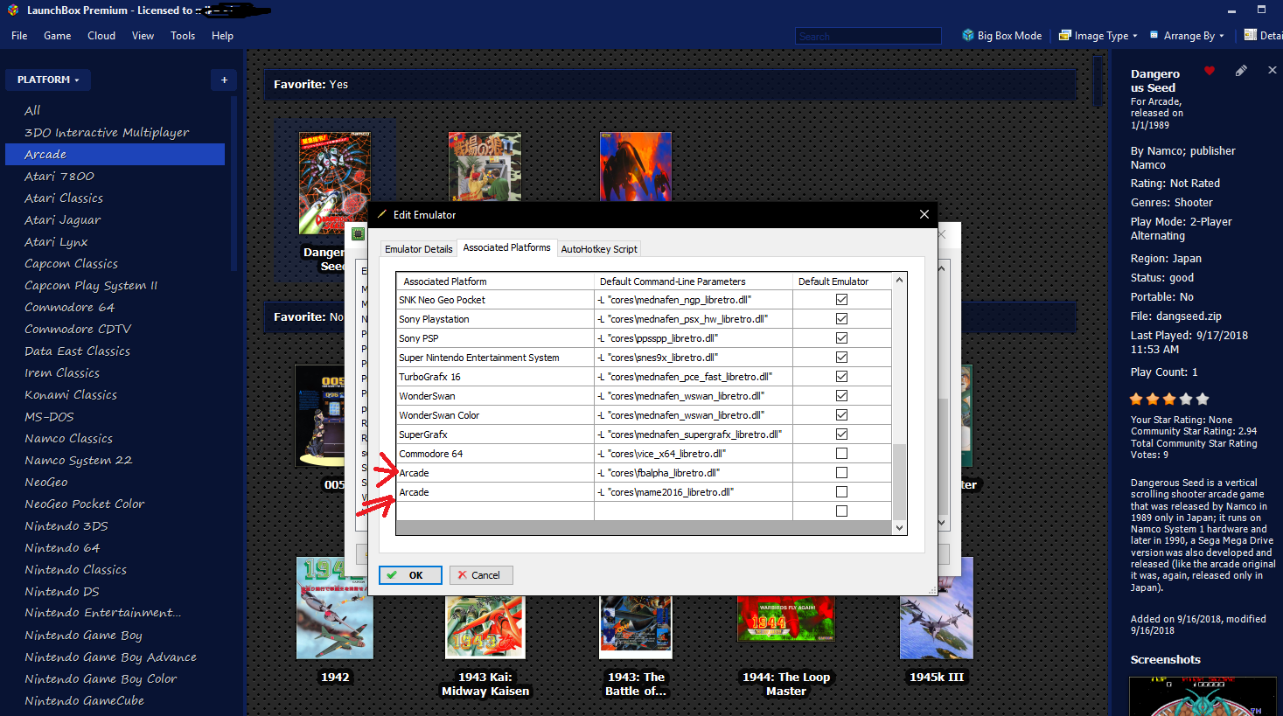
Task: Click the empty new row checkbox
Action: tap(841, 511)
